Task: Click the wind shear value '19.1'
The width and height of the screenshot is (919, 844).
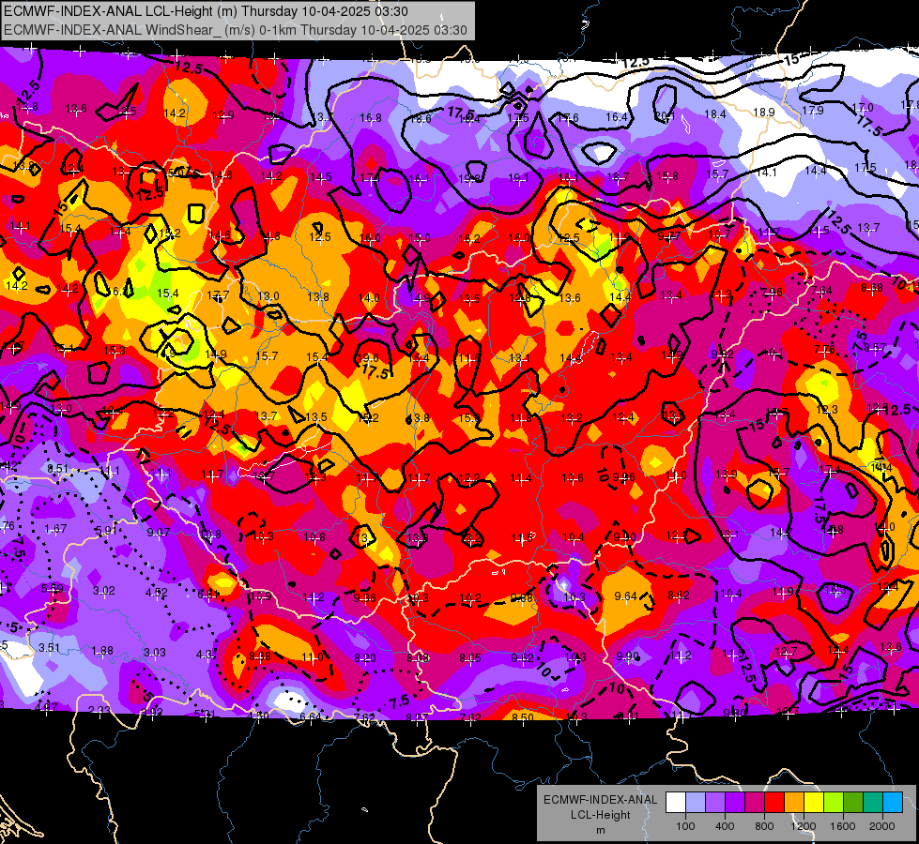Action: (518, 177)
